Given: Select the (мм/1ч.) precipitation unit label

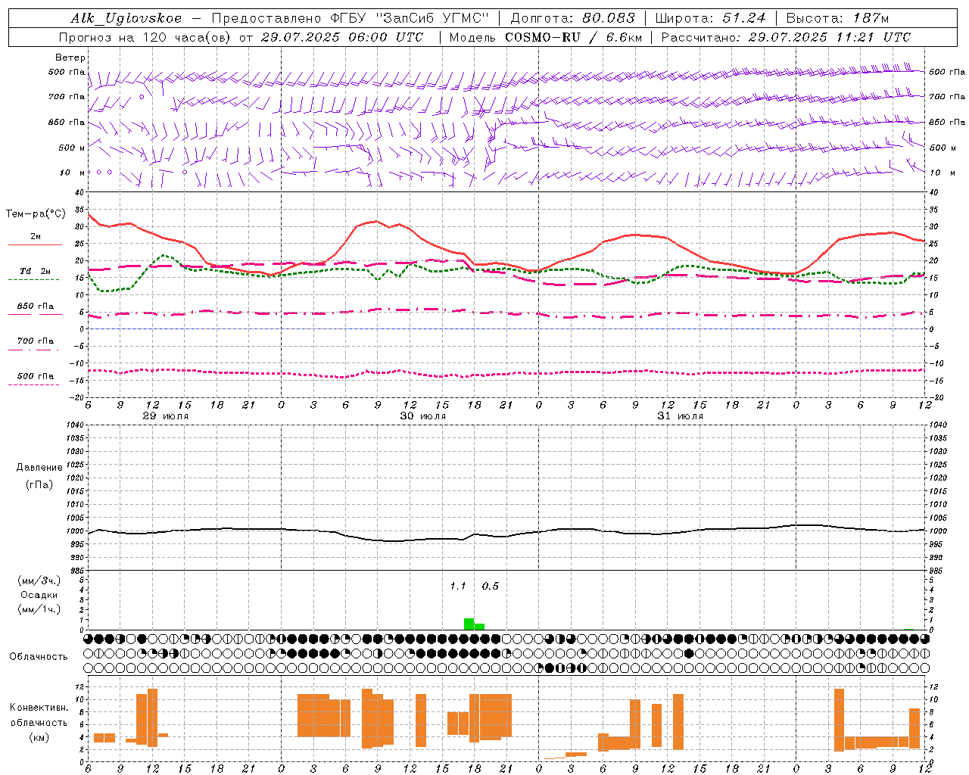Looking at the screenshot, I should pyautogui.click(x=39, y=609).
